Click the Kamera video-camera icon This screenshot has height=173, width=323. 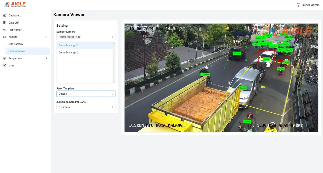tap(5, 37)
